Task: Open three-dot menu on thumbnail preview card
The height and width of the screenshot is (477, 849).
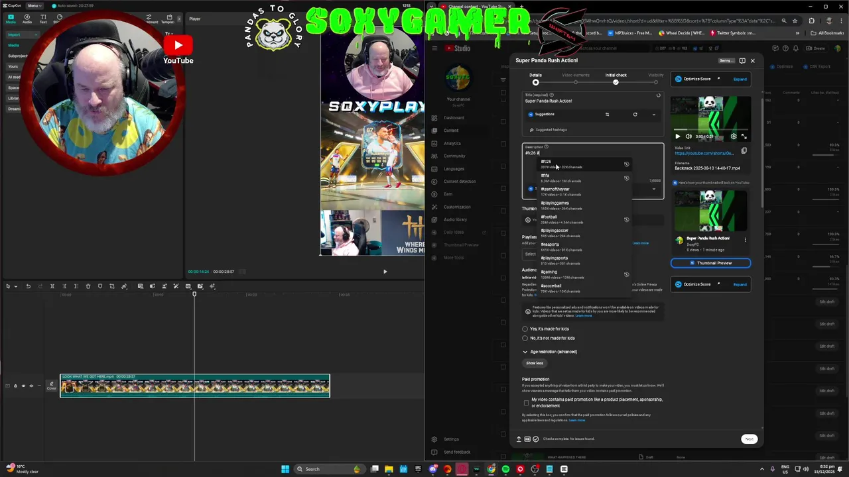Action: 745,240
